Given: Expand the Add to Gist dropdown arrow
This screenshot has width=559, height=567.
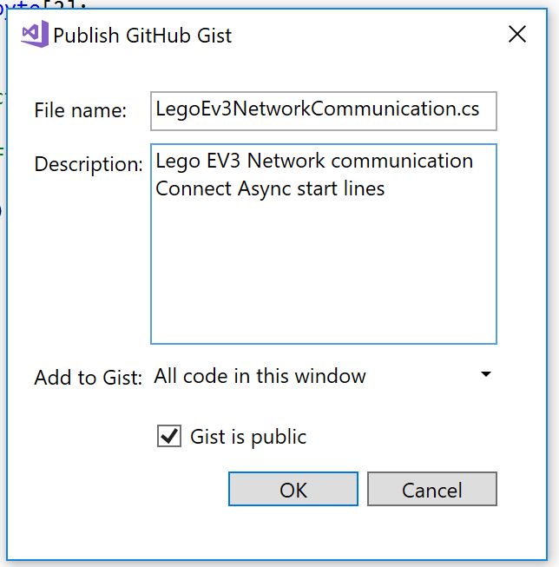Looking at the screenshot, I should click(x=486, y=375).
